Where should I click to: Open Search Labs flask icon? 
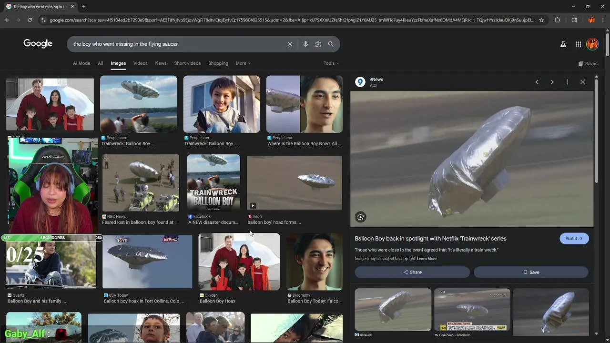point(563,44)
